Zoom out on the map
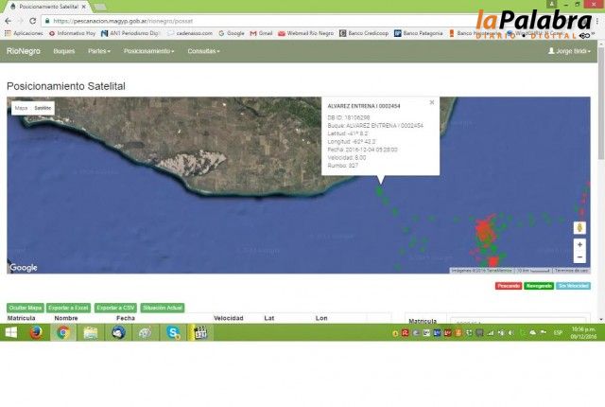Screen dimensions: 605x407 click(579, 257)
